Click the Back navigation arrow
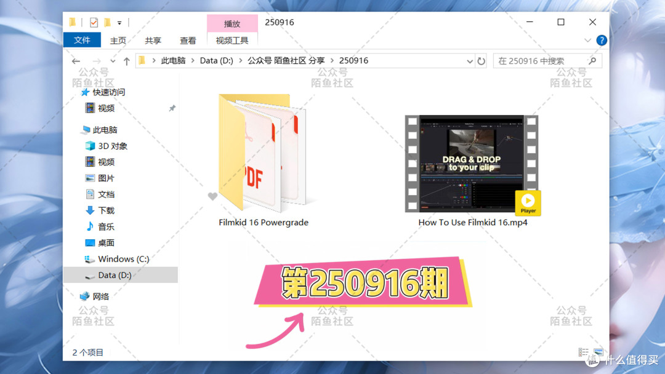665x374 pixels. (76, 61)
